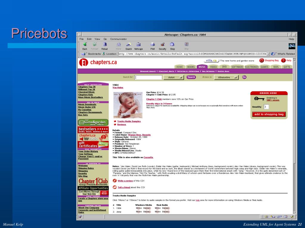Select Real Audio Mono for track 1984
305x228 pixels.
(x=158, y=208)
